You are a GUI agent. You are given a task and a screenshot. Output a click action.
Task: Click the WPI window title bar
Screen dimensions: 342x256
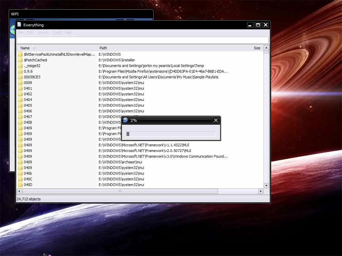click(81, 14)
